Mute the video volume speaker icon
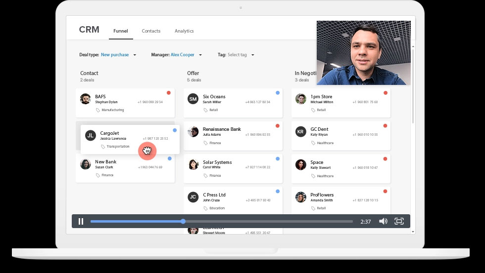Viewport: 485px width, 273px height. (x=383, y=221)
